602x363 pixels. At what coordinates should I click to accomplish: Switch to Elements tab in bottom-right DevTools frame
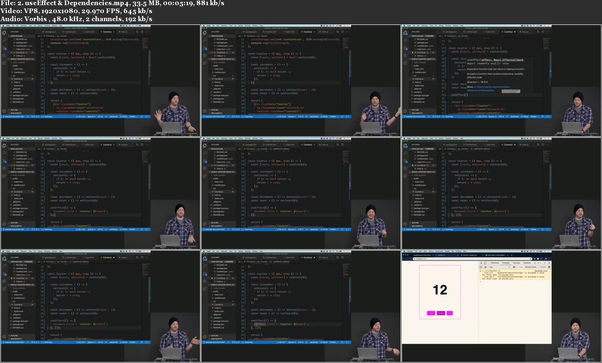pyautogui.click(x=495, y=263)
